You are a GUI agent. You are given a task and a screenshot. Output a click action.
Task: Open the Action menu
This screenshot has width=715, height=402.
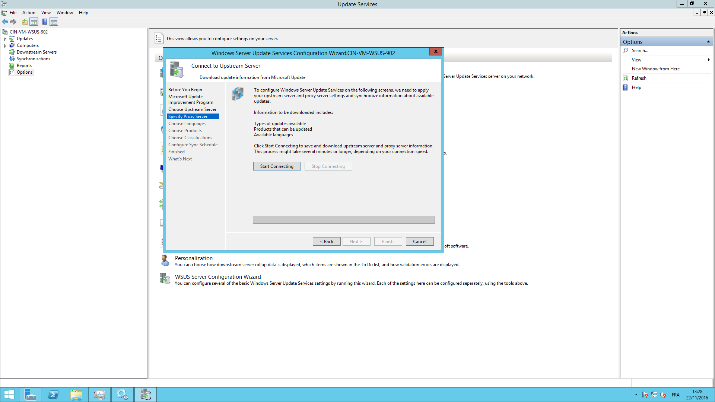click(x=29, y=13)
